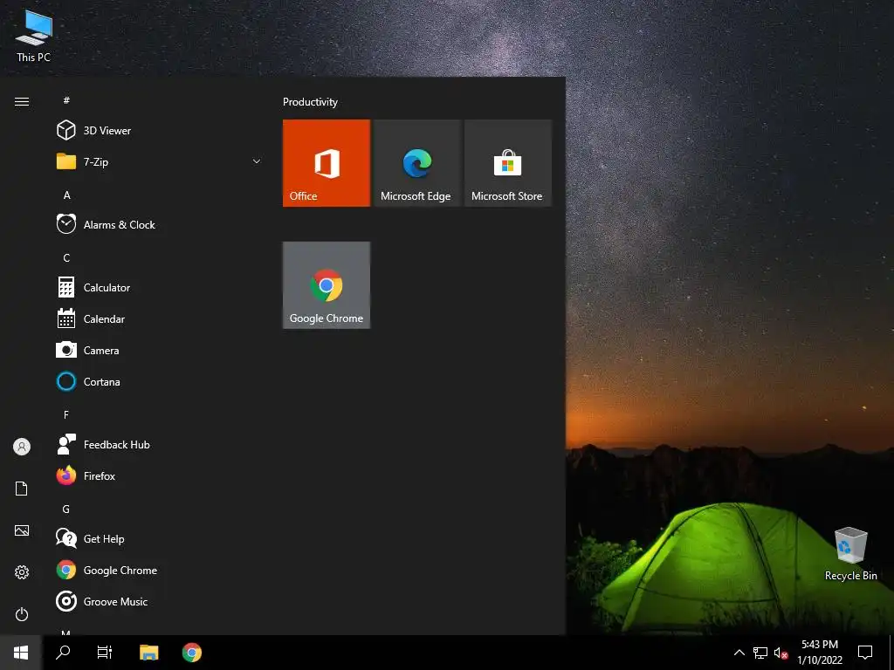Launch Google Chrome from the app list

tap(160, 571)
